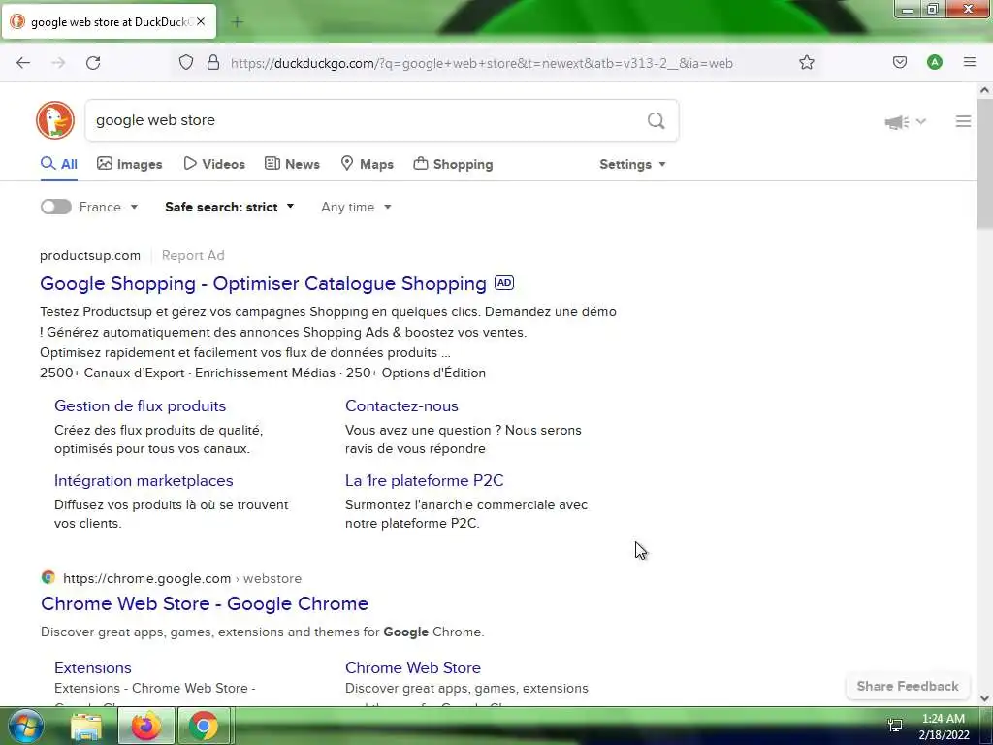
Task: Open a new tab with plus icon
Action: 238,22
